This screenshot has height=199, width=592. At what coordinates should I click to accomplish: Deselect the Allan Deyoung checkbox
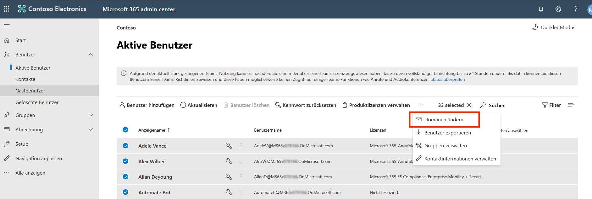pyautogui.click(x=125, y=177)
